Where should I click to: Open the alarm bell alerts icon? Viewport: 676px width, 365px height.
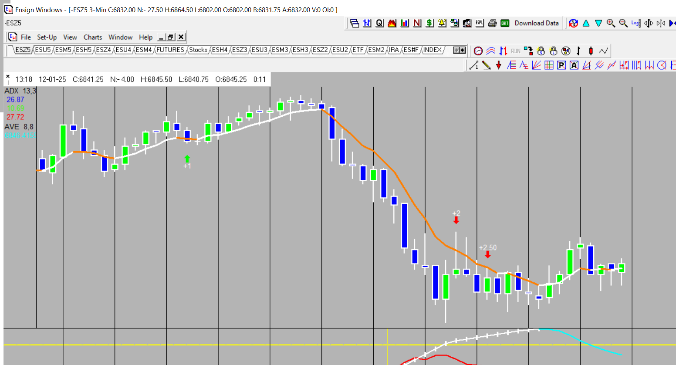[x=442, y=23]
